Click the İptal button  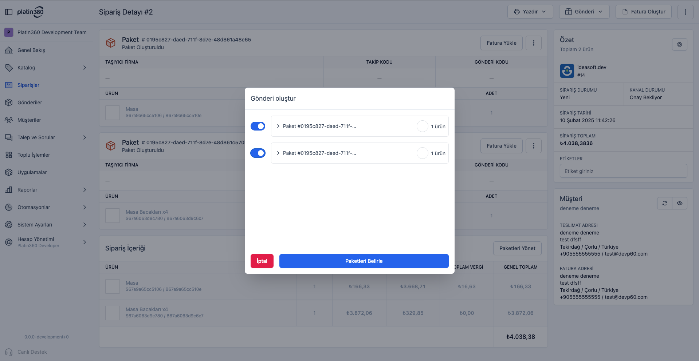pos(262,261)
